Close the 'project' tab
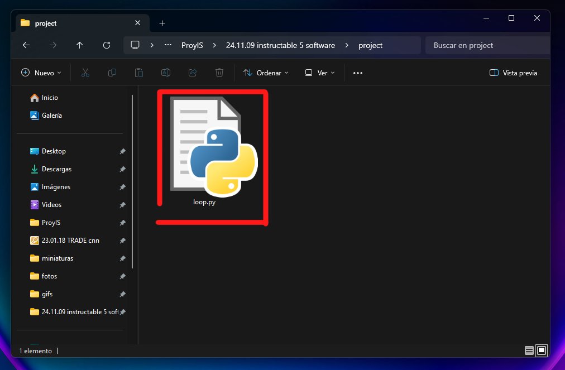This screenshot has width=565, height=370. (x=138, y=23)
